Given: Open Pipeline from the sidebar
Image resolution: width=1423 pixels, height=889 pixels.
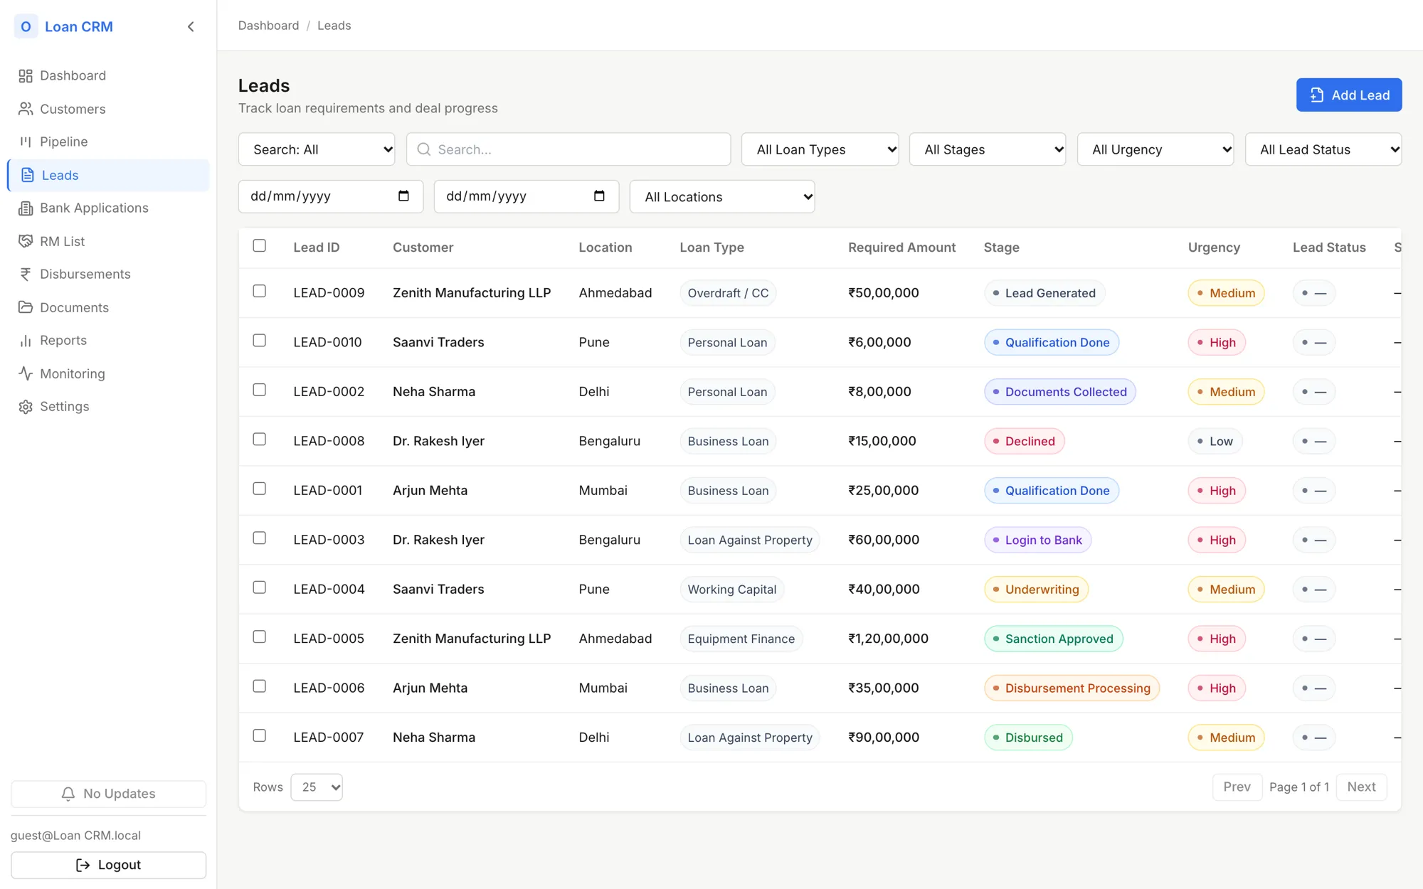Looking at the screenshot, I should tap(108, 142).
